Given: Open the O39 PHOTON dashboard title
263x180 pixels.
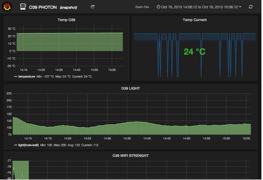Looking at the screenshot, I should (43, 7).
